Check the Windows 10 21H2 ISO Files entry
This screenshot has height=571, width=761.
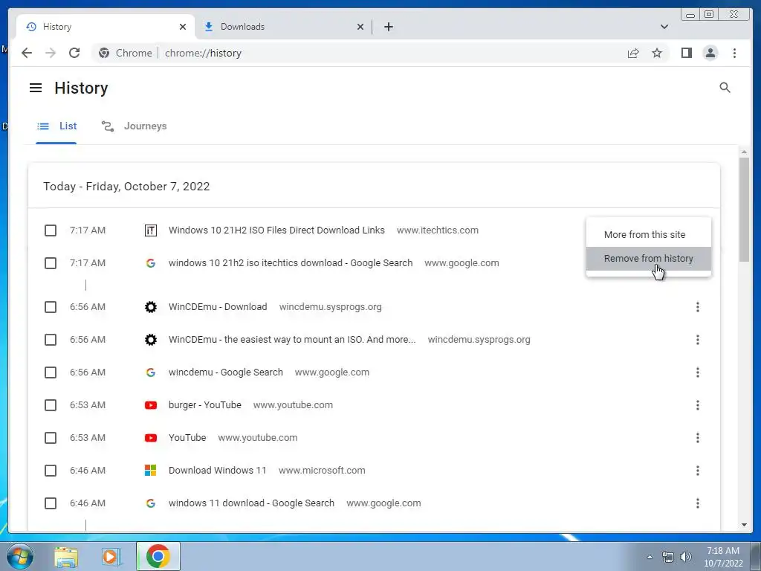click(51, 230)
